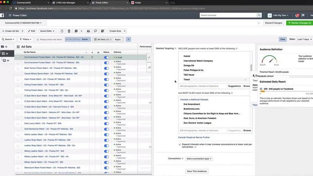
Task: Toggle status of 2nd Amendment Pocket Watch 45+
Action: [106, 57]
